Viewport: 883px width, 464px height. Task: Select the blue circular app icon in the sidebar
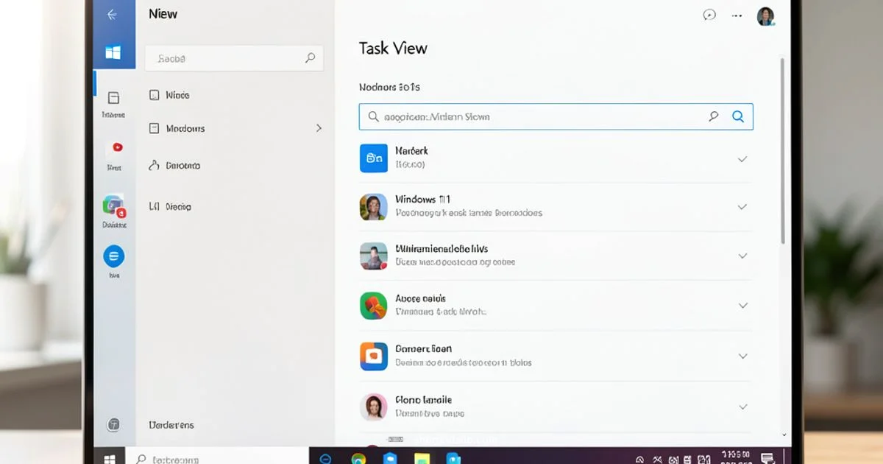tap(114, 259)
